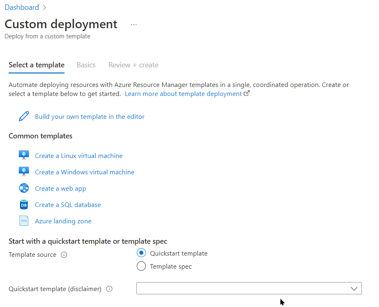Image resolution: width=379 pixels, height=307 pixels.
Task: Click the Linux virtual machine icon
Action: [24, 156]
